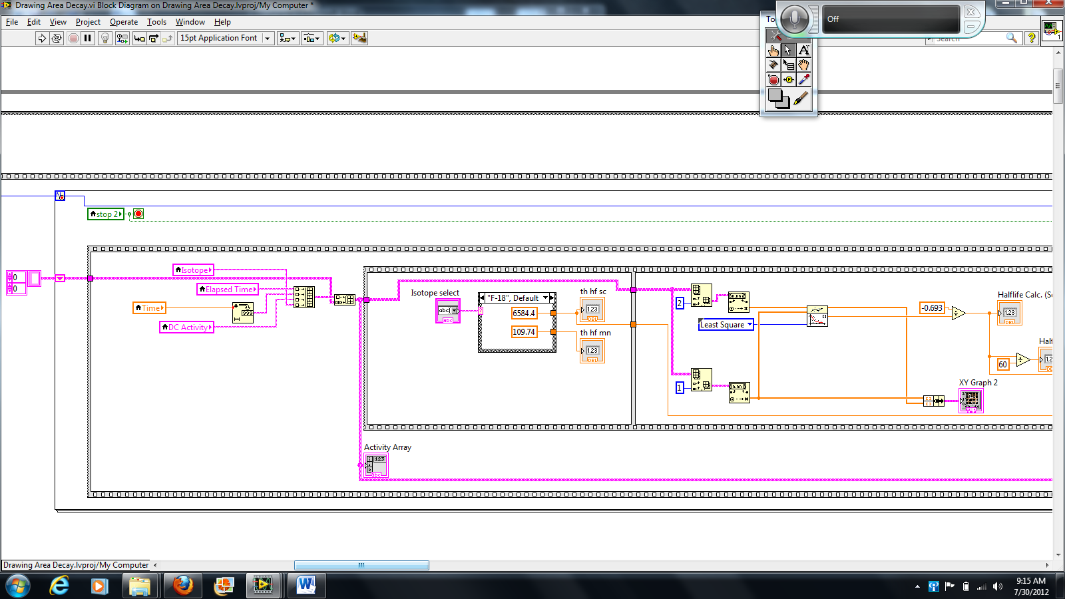The image size is (1065, 599).
Task: Open the case selector "F-18", Default dropdown
Action: point(517,298)
